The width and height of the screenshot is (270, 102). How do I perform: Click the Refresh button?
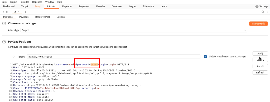(x=260, y=72)
